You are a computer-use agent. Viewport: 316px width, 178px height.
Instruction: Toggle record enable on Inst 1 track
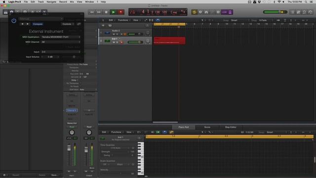pyautogui.click(x=121, y=42)
